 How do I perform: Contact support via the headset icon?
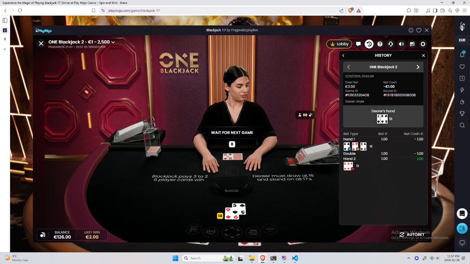click(x=390, y=44)
